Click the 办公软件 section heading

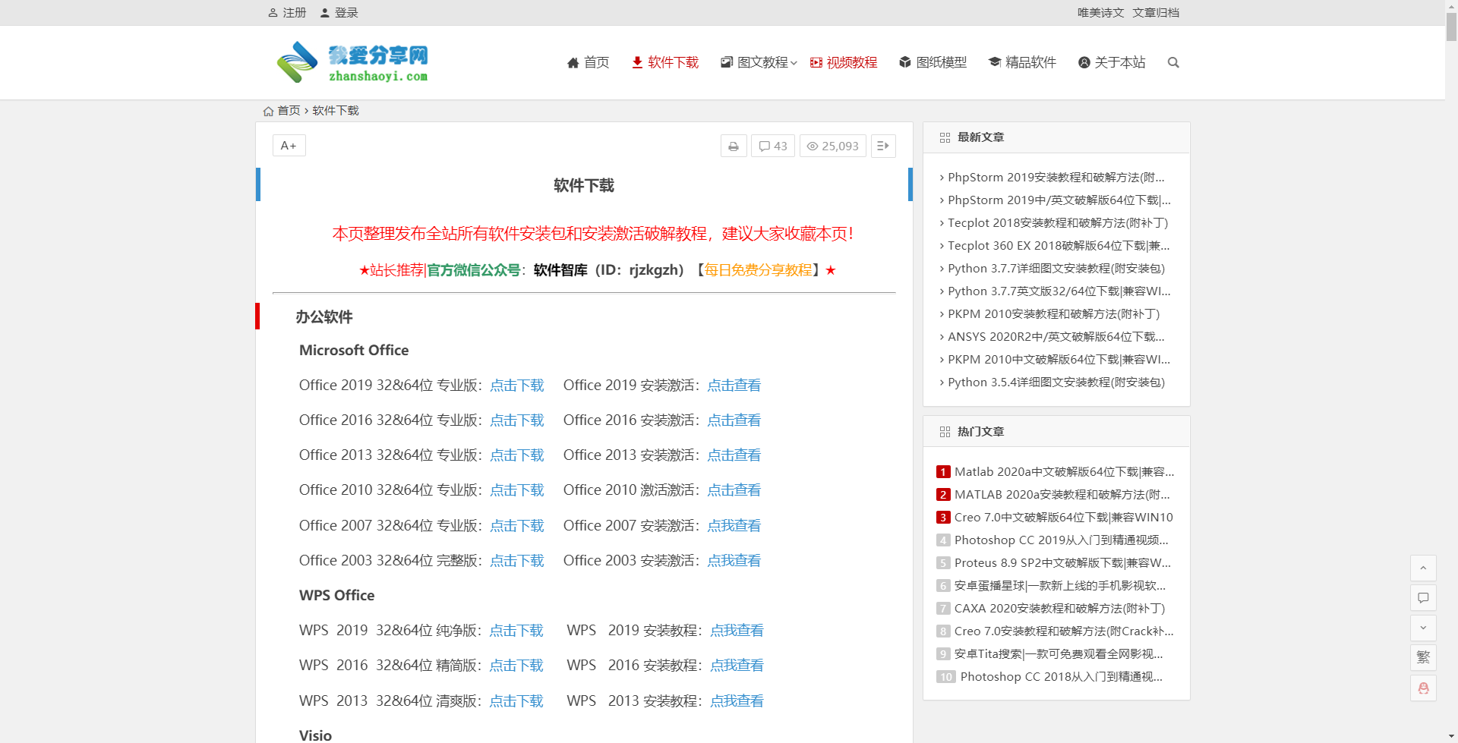(324, 317)
